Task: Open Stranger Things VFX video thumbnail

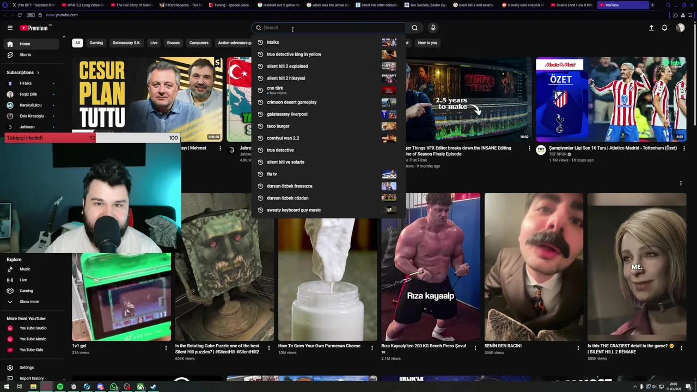Action: pos(468,99)
